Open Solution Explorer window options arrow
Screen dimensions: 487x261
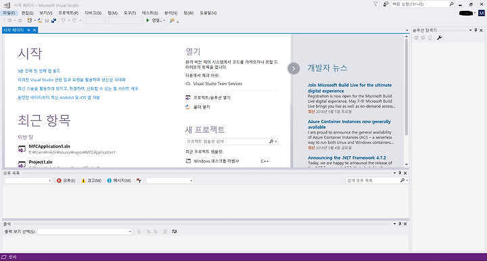tap(470, 30)
